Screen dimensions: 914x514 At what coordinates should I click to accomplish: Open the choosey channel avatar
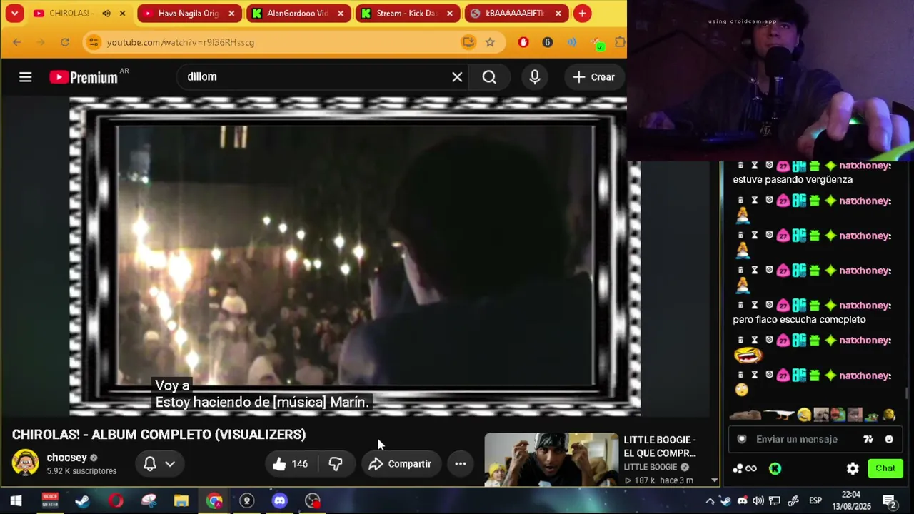pos(25,463)
